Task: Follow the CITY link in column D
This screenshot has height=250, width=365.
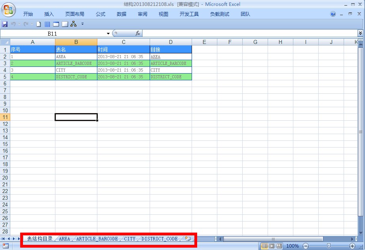Action: pos(155,70)
